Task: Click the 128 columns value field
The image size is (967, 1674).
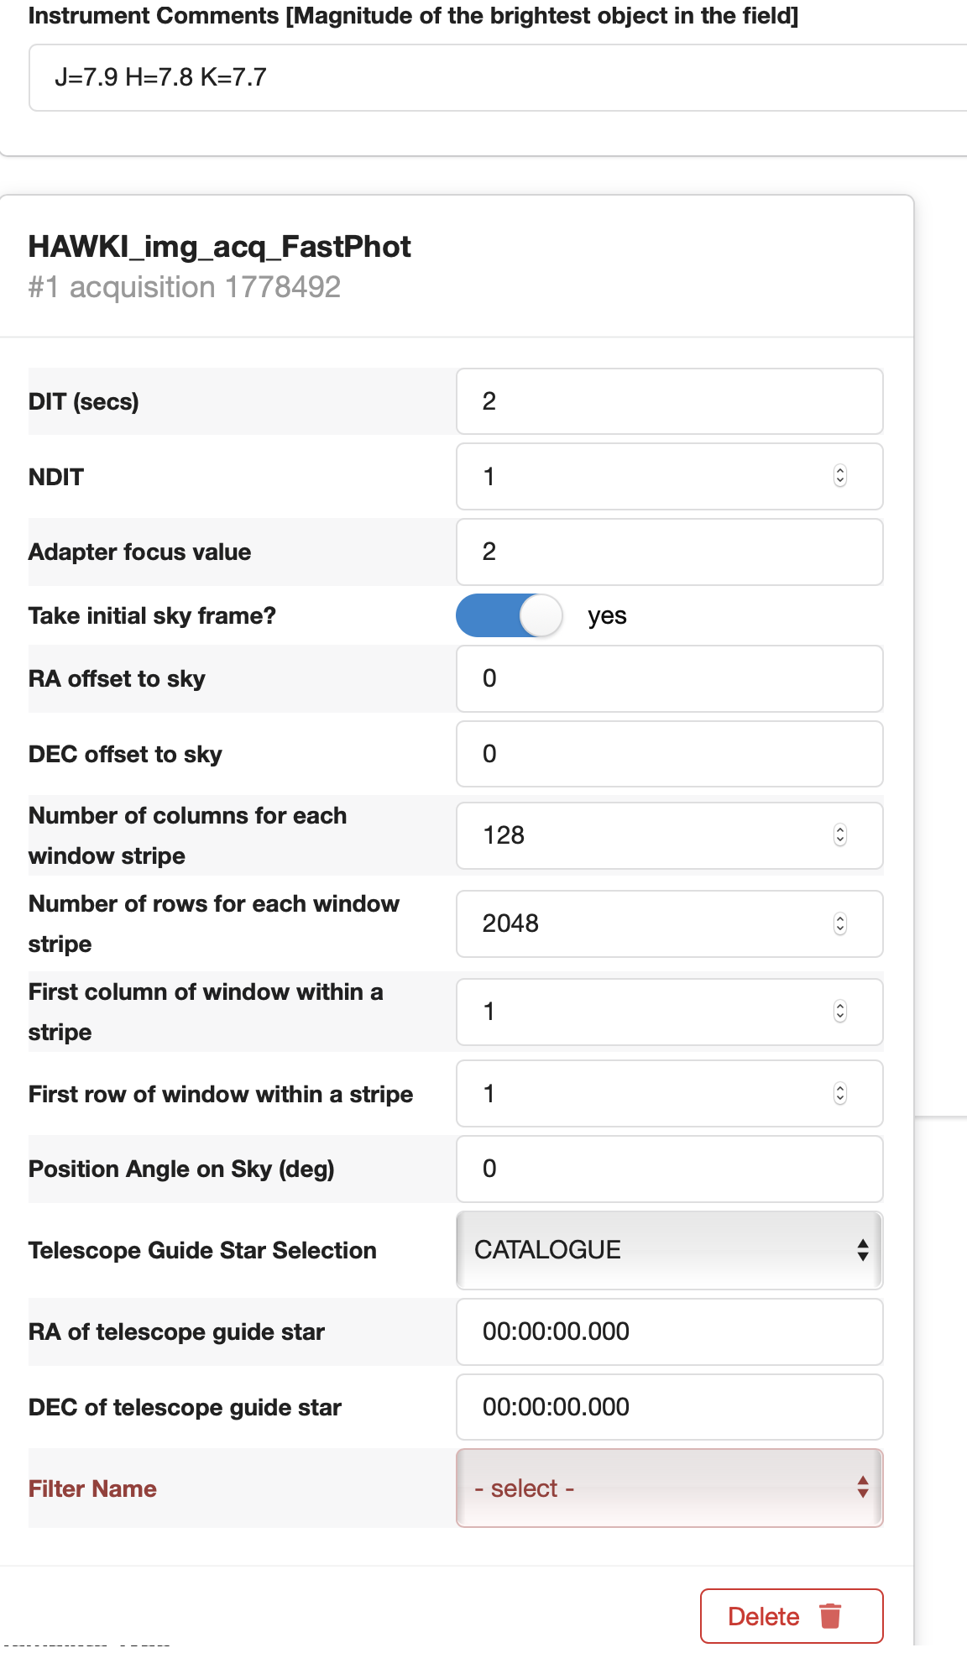Action: coord(638,835)
